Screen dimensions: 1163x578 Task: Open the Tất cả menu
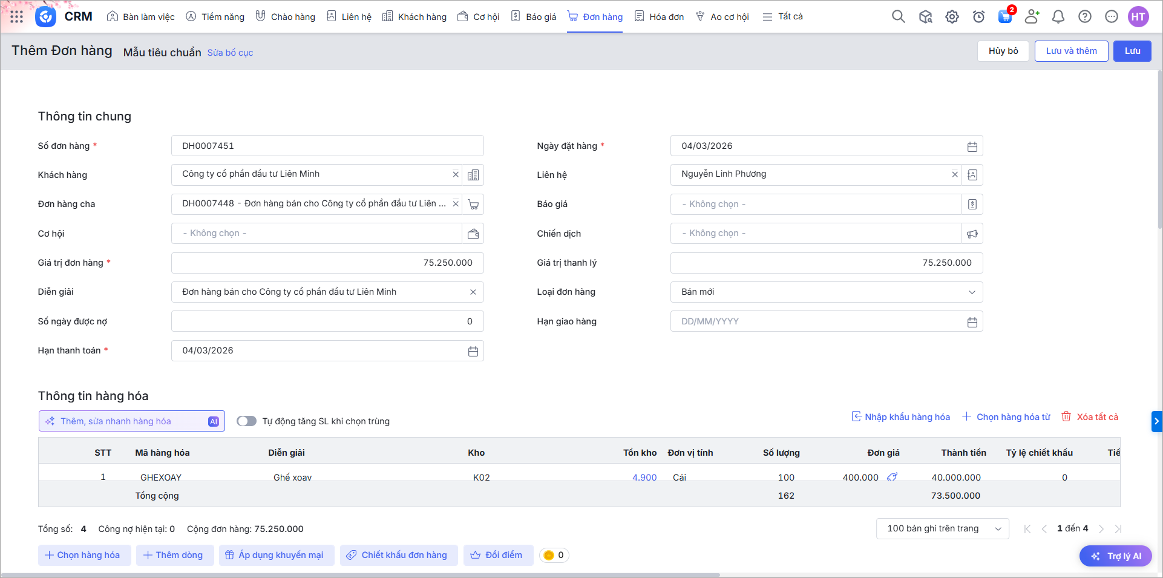pos(783,17)
